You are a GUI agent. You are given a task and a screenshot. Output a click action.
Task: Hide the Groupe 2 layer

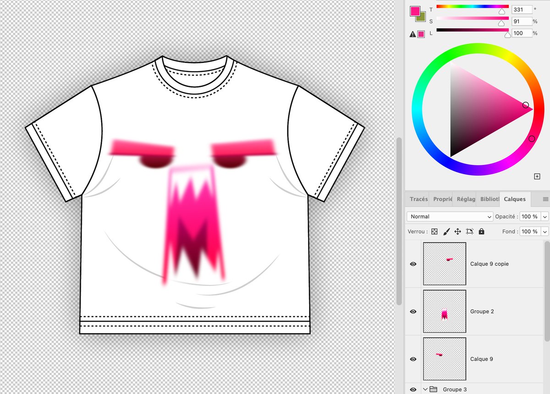(413, 312)
